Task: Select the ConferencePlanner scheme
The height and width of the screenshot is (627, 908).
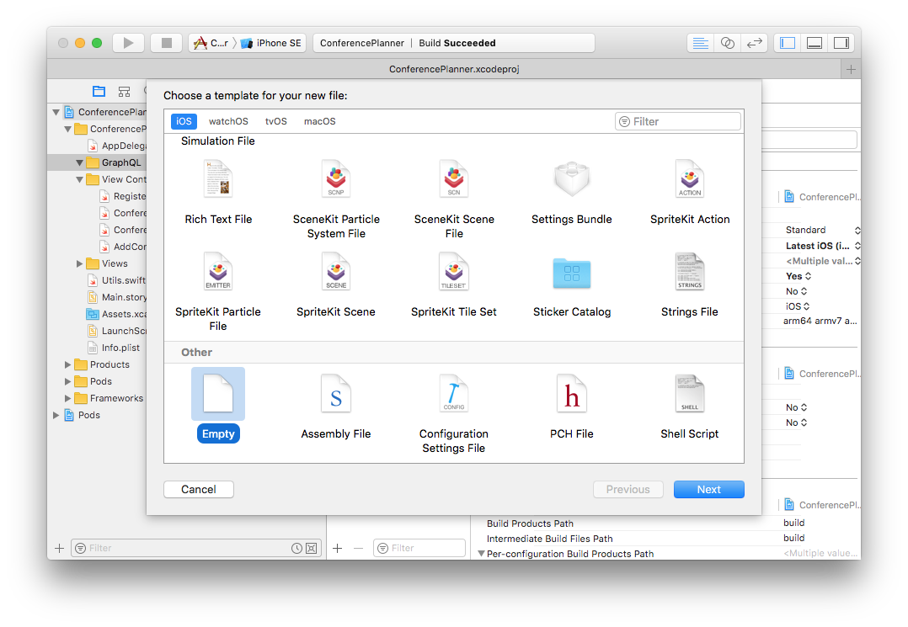Action: point(211,43)
